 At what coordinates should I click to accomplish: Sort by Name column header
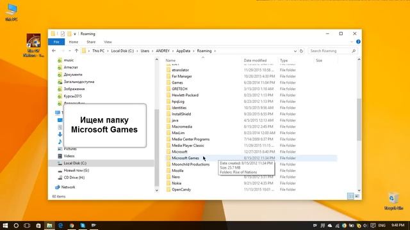[x=170, y=61]
